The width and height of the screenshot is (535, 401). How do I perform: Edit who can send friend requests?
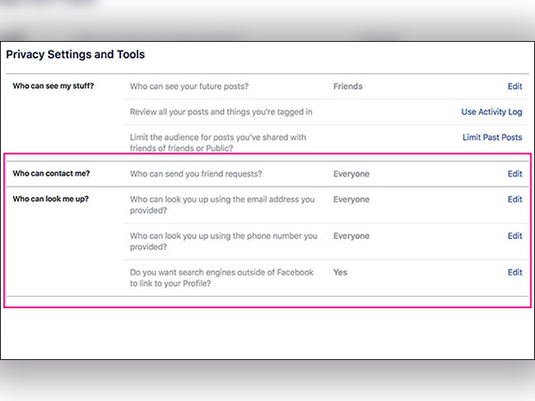coord(514,174)
